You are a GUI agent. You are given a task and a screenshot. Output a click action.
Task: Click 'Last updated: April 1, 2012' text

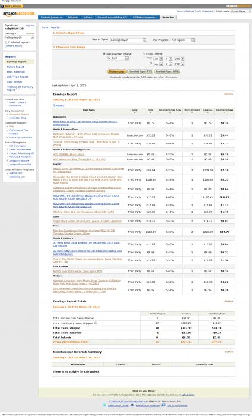click(x=69, y=86)
